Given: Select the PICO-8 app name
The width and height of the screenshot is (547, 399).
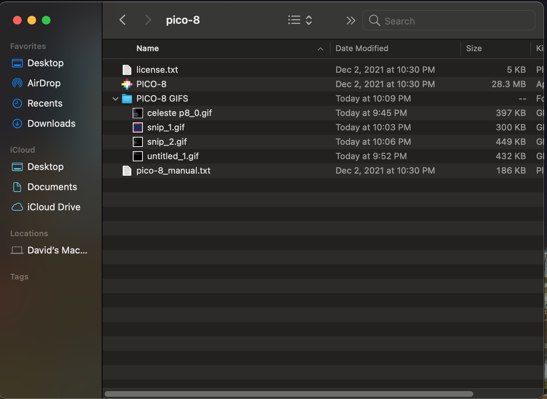Looking at the screenshot, I should [x=151, y=84].
